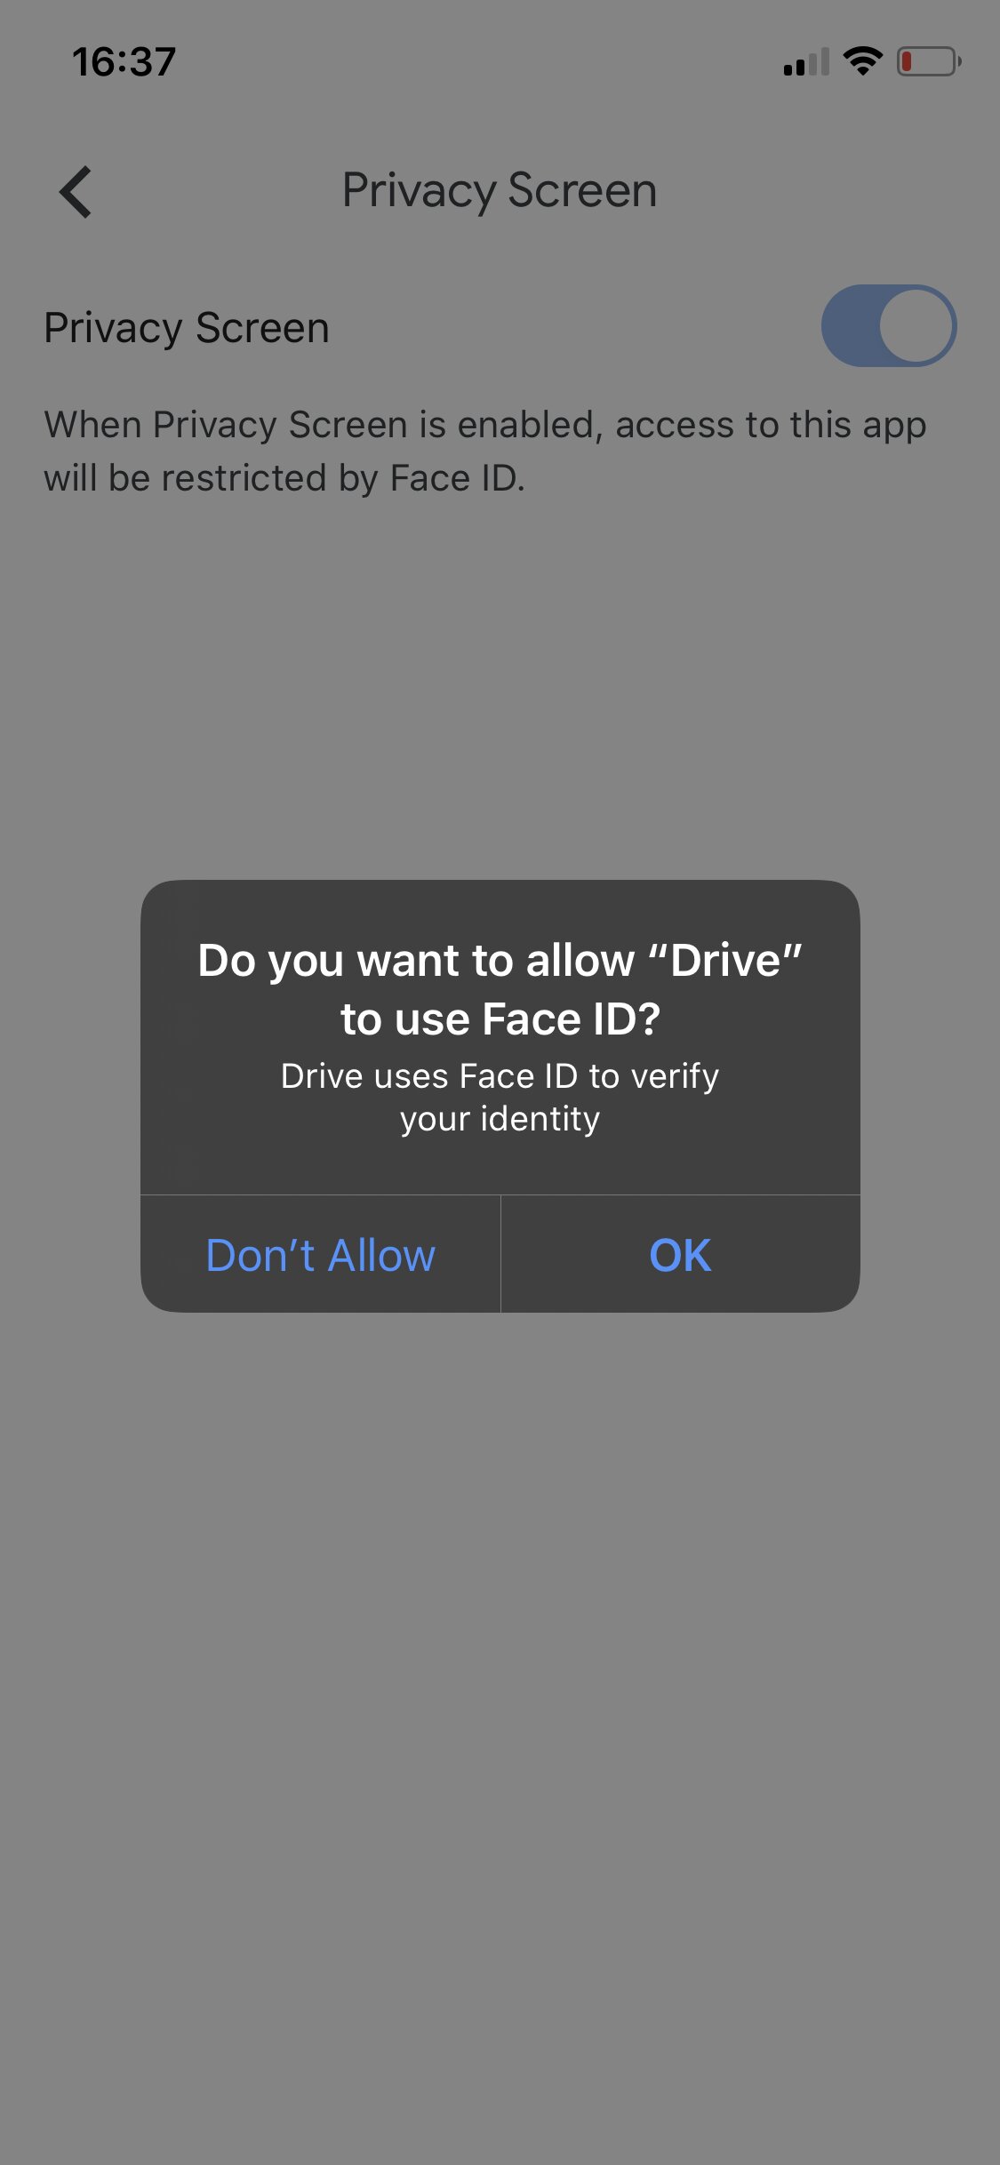Tap the battery indicator icon
The width and height of the screenshot is (1000, 2165).
(x=929, y=61)
